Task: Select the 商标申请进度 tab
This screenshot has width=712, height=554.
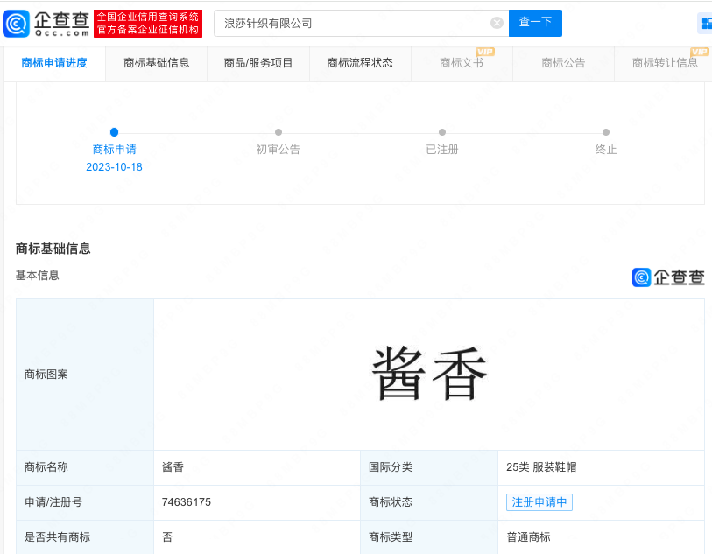Action: point(54,63)
